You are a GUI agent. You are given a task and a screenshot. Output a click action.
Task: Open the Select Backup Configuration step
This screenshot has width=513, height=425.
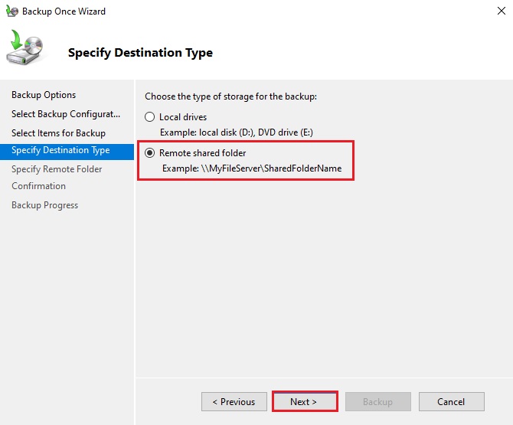(x=66, y=114)
